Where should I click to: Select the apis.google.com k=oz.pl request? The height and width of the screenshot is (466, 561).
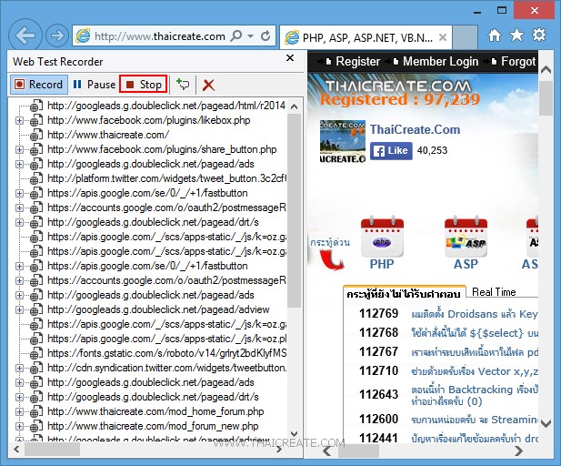tap(166, 339)
